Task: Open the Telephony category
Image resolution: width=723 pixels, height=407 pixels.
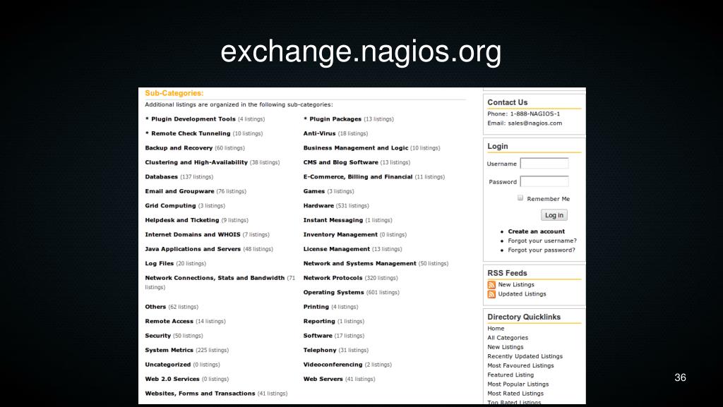Action: pyautogui.click(x=320, y=351)
